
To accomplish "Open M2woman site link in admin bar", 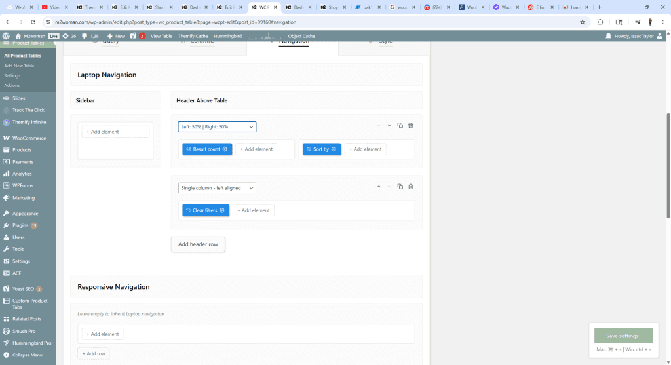I will [x=30, y=36].
